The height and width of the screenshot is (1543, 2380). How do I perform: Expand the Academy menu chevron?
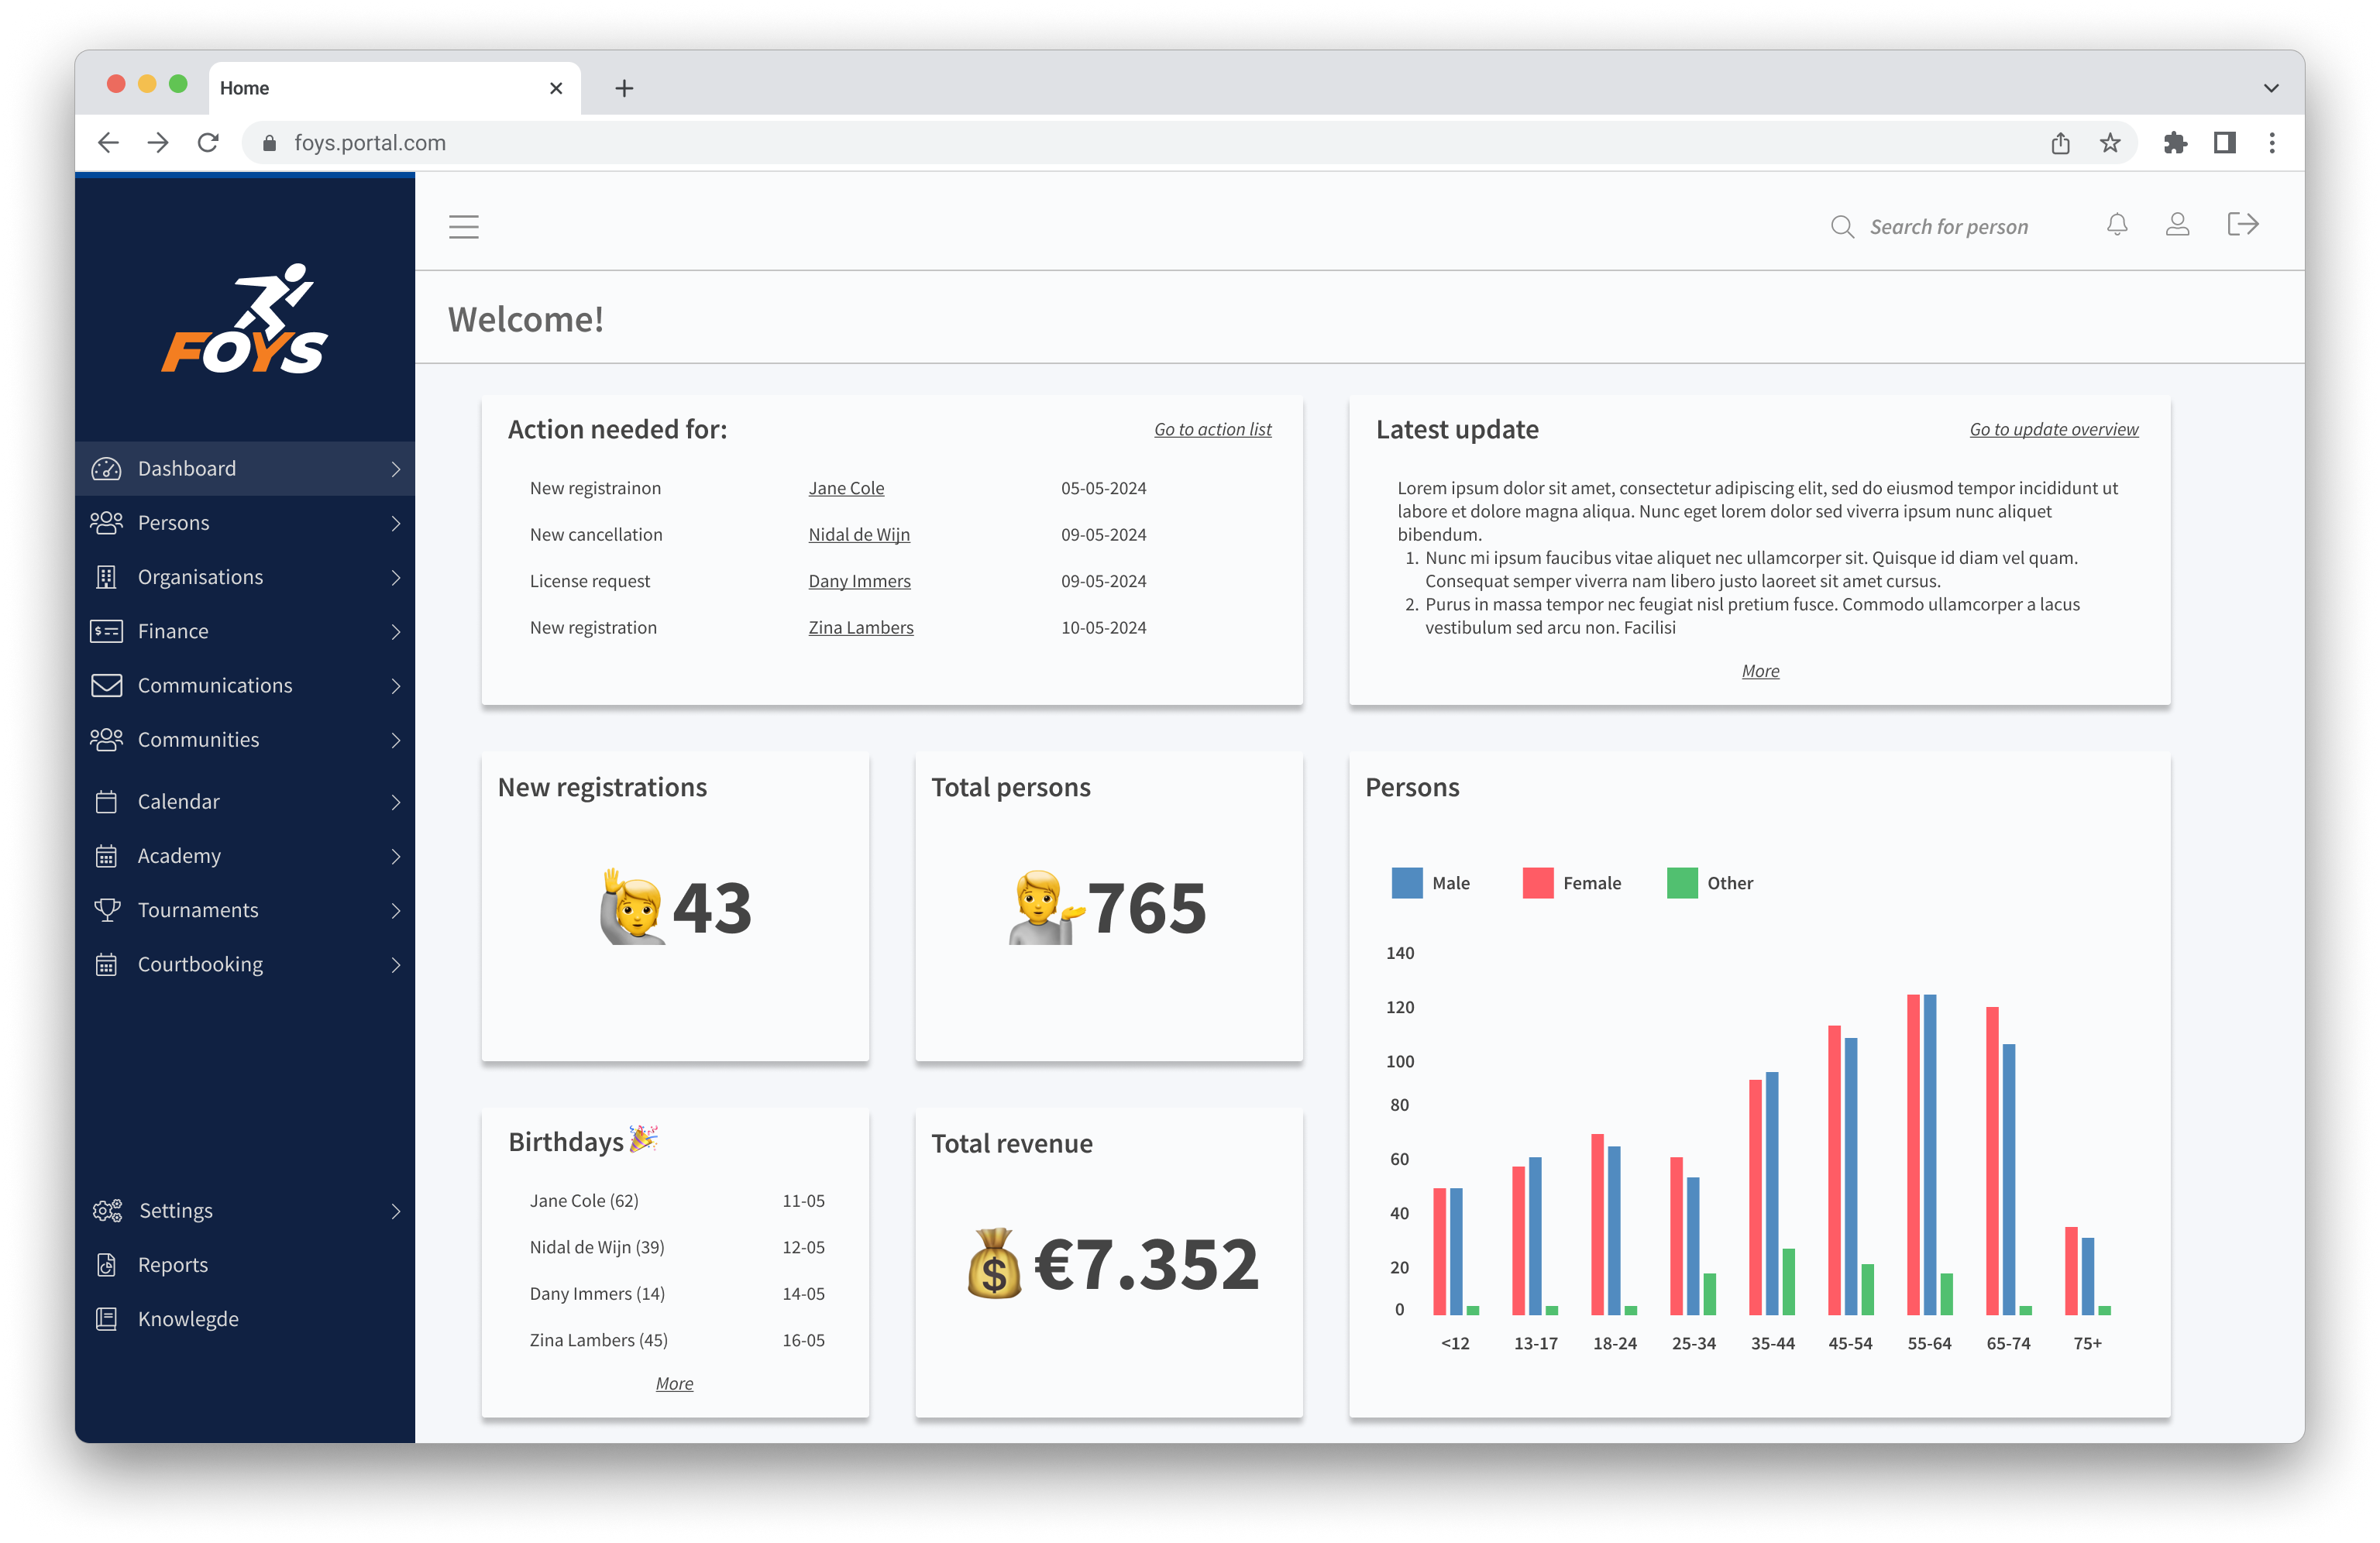coord(394,855)
